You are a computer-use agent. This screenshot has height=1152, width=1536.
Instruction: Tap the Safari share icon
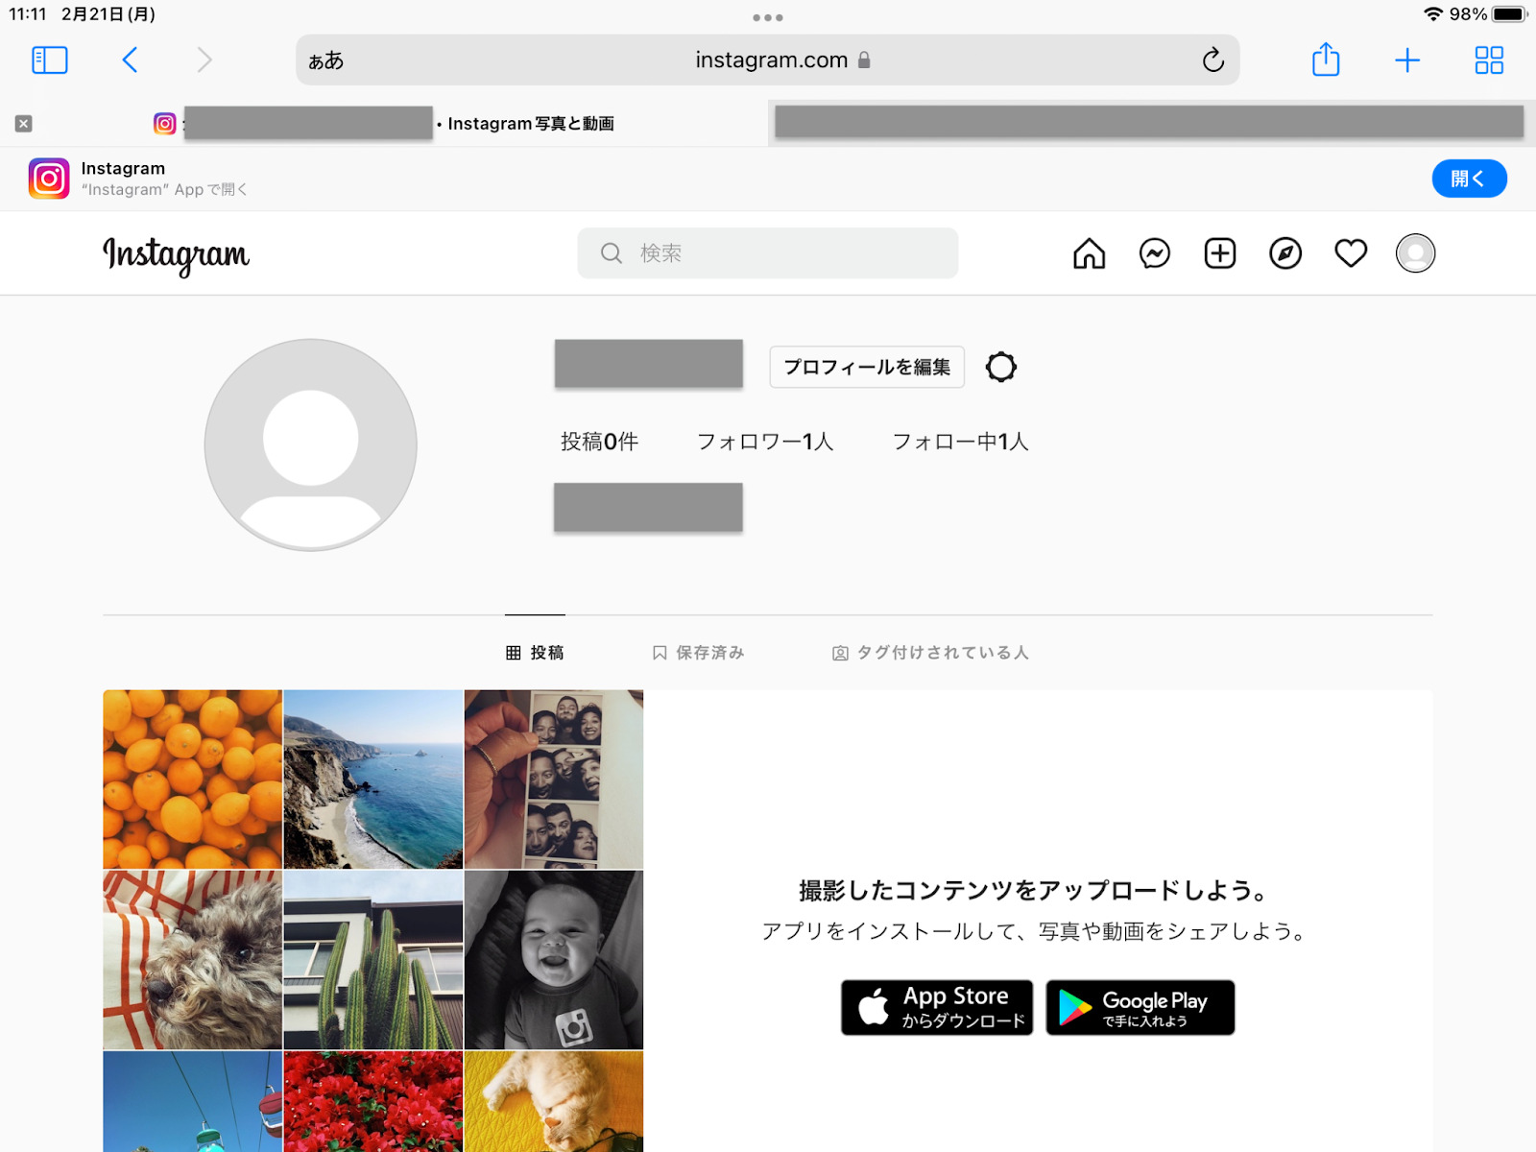point(1325,60)
